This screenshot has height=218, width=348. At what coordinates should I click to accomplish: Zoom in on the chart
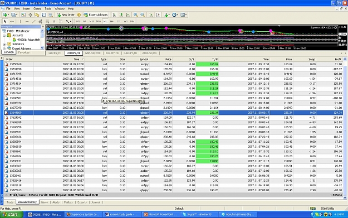pos(136,15)
